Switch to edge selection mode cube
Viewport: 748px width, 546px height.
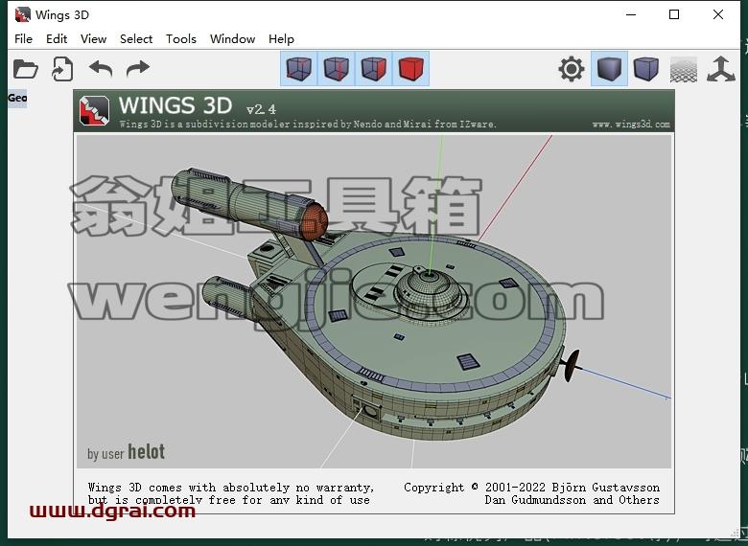point(336,69)
